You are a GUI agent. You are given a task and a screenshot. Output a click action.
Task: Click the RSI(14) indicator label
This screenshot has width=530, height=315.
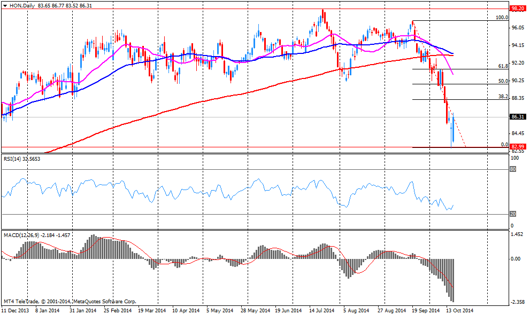[x=14, y=159]
